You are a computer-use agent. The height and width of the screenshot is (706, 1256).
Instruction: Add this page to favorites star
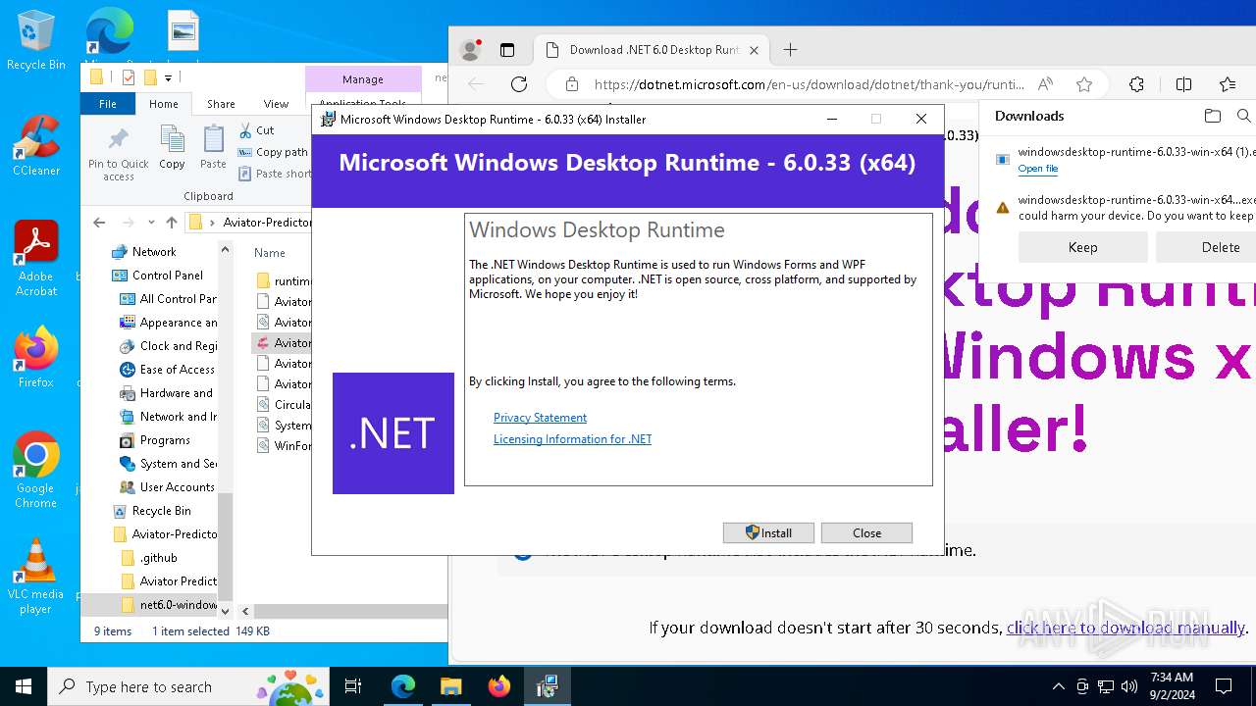click(x=1084, y=84)
